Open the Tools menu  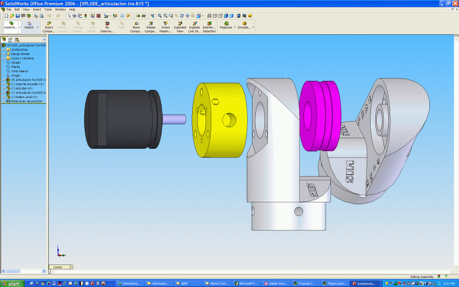(48, 9)
